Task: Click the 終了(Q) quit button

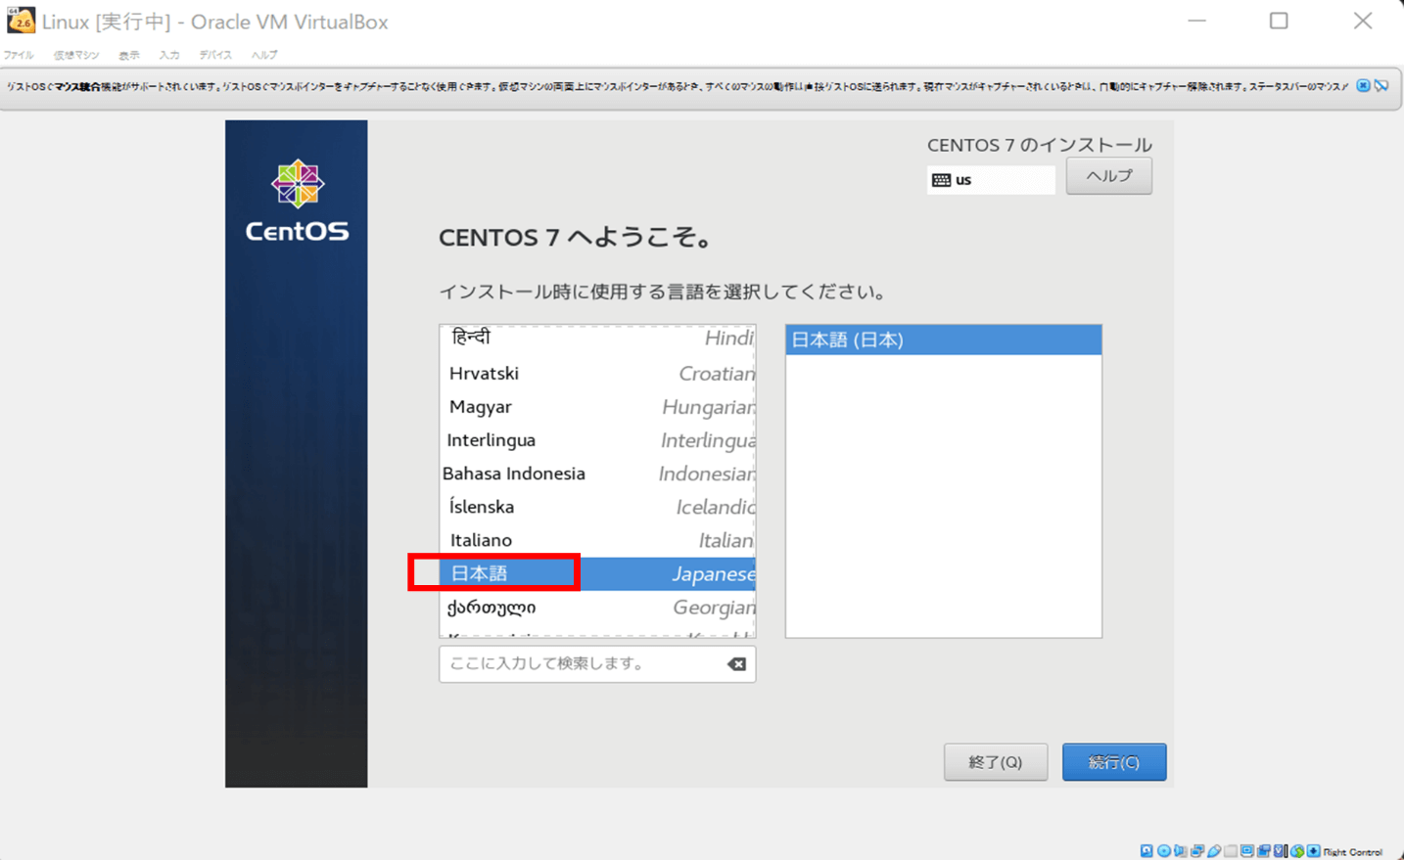Action: (x=996, y=762)
